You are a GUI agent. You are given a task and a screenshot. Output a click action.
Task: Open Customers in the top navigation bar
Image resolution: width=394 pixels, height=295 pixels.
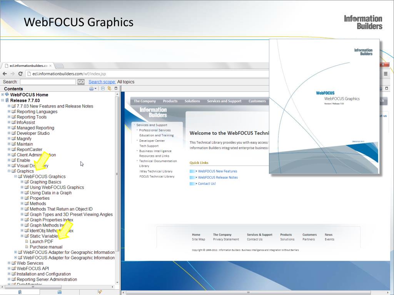[257, 101]
